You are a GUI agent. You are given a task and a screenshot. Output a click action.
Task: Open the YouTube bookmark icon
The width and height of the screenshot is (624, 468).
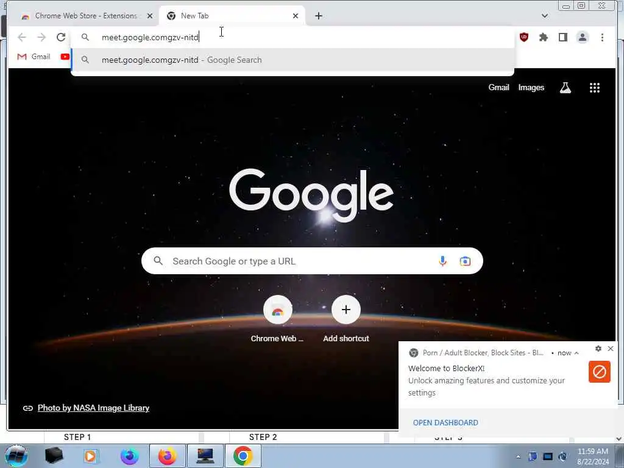click(65, 57)
